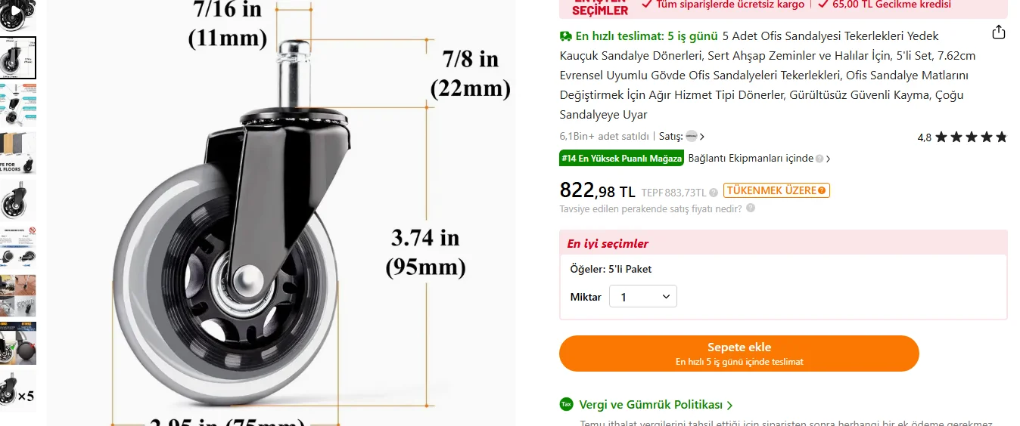This screenshot has width=1020, height=426.
Task: Click the Sepete ekle button
Action: (739, 353)
